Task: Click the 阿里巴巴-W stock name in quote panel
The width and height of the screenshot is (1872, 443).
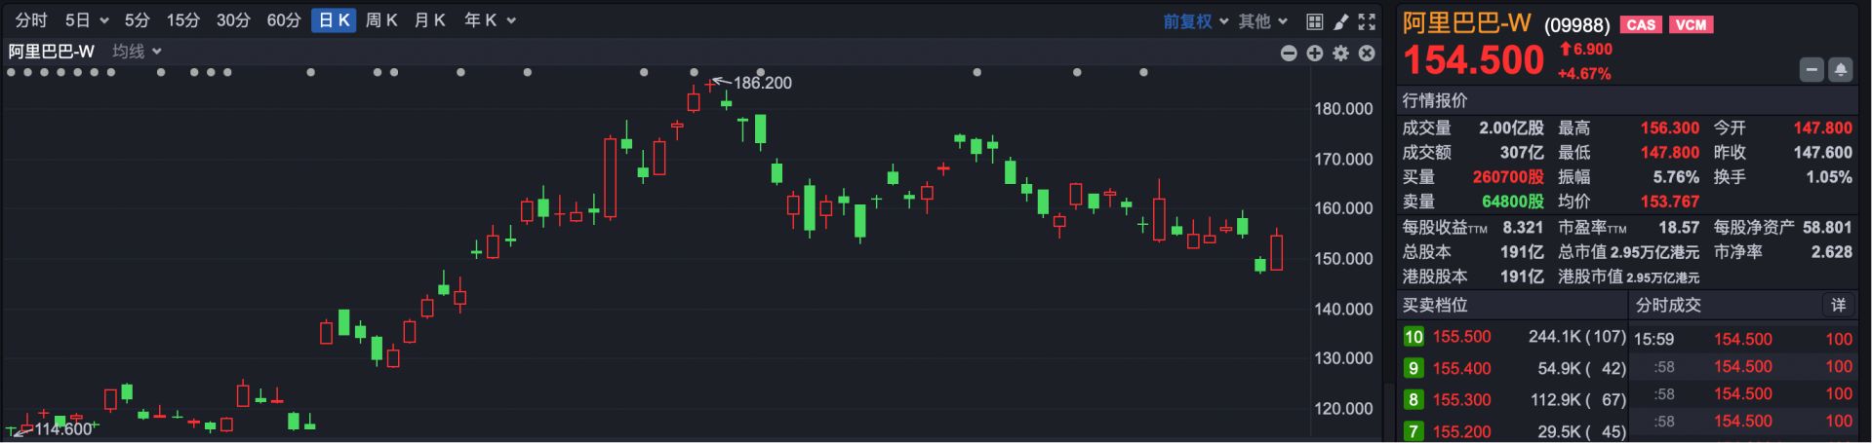Action: 1467,23
